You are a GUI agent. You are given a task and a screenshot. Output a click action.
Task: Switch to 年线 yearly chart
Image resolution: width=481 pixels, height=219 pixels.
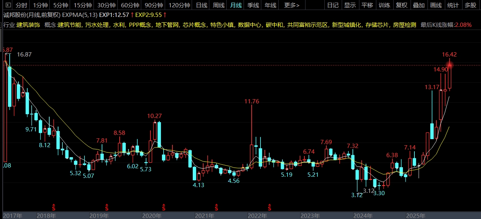[271, 5]
